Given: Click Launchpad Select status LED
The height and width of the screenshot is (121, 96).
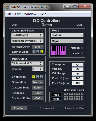Looking at the screenshot, I should point(42,31).
